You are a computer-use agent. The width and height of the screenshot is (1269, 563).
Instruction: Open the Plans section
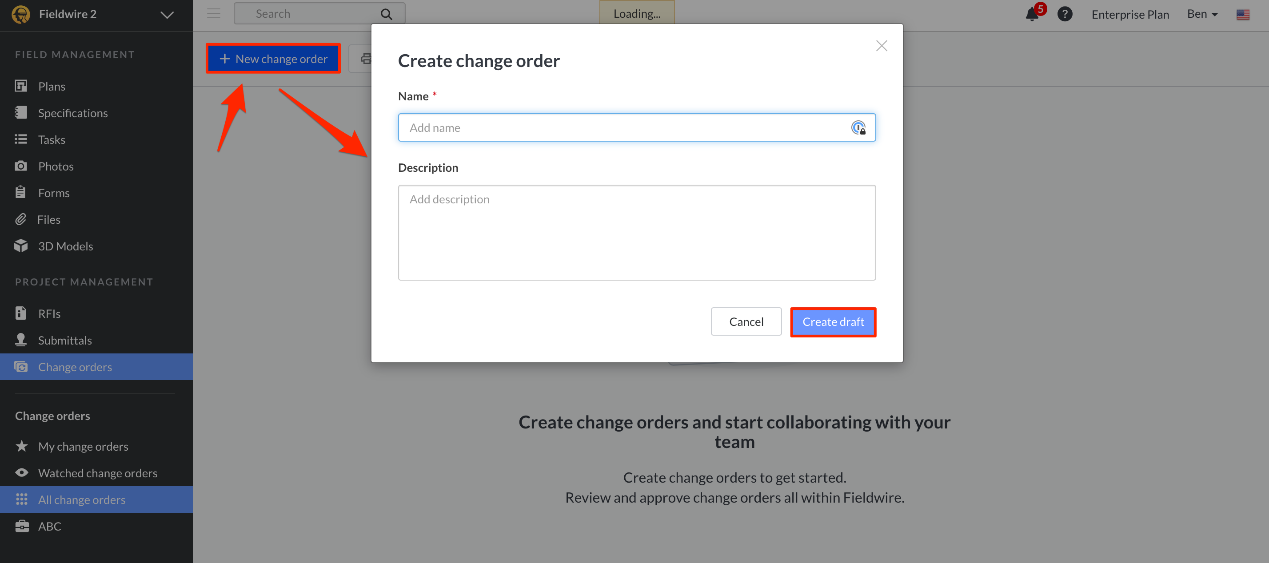(x=52, y=86)
